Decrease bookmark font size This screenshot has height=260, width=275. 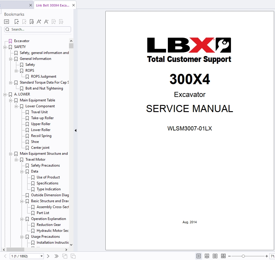coord(46,22)
